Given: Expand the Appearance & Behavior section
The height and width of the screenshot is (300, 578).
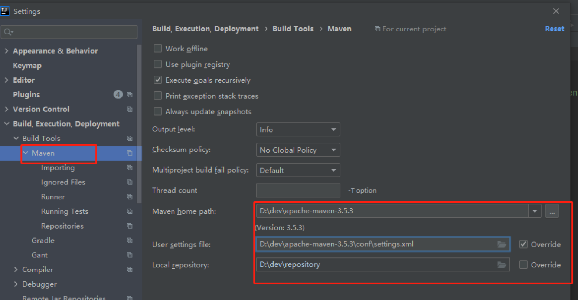Looking at the screenshot, I should 6,51.
